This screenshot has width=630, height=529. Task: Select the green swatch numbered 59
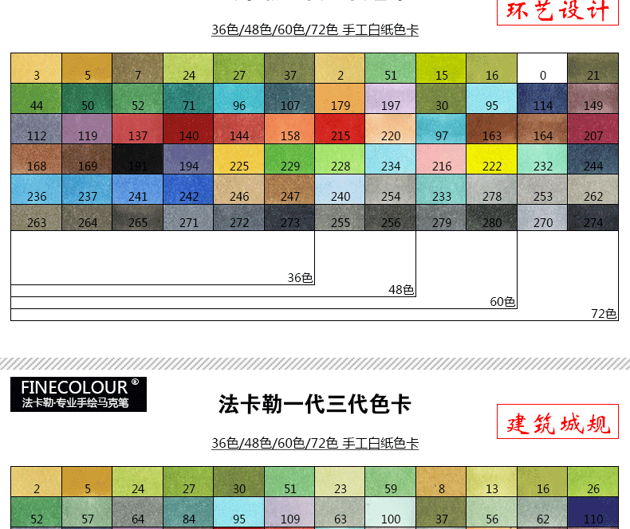391,482
